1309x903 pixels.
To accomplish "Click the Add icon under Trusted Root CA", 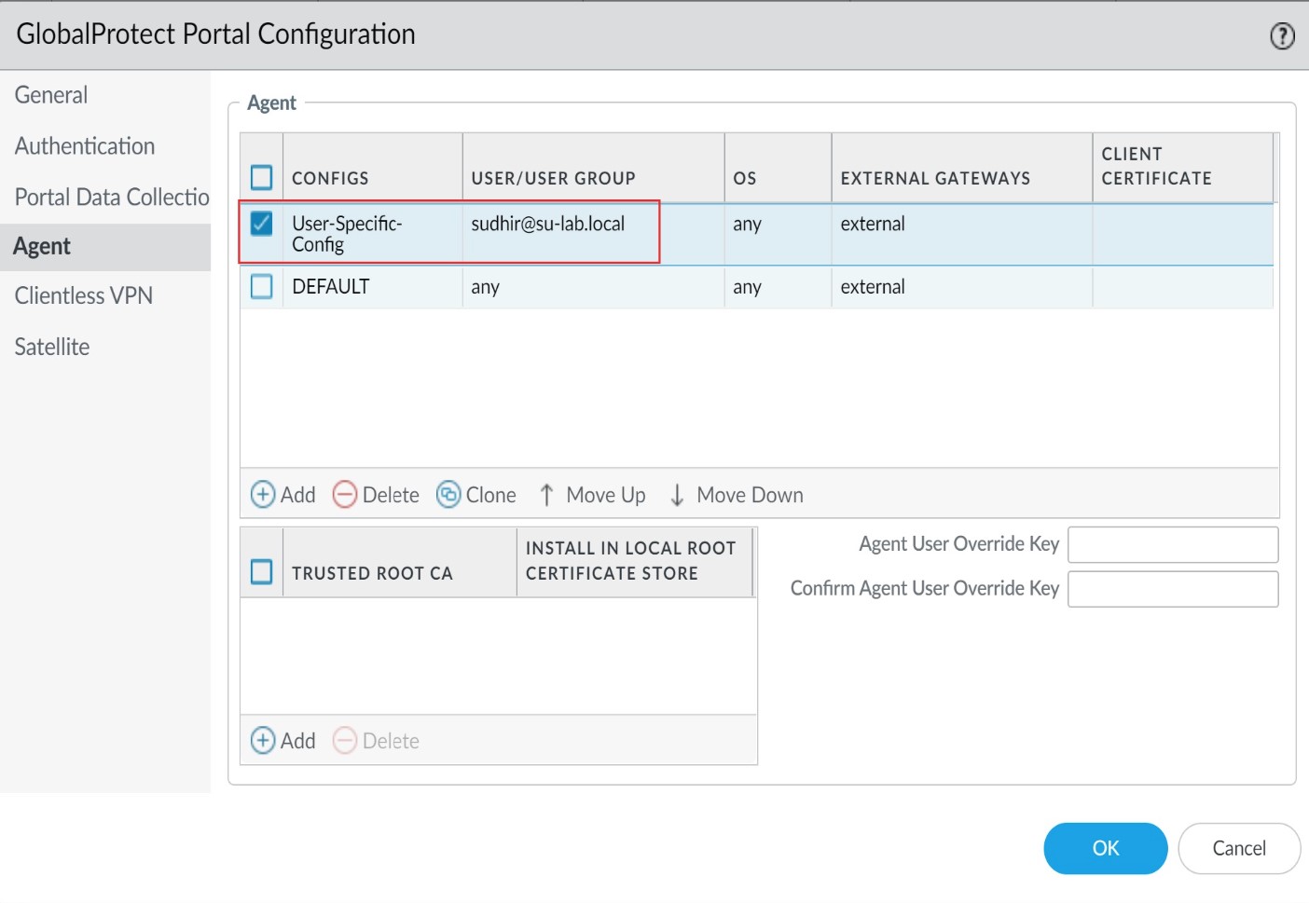I will click(262, 741).
